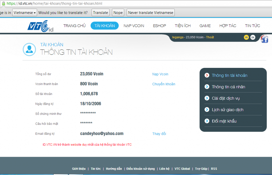
Task: Open the Facebook icon in header
Action: click(x=264, y=39)
